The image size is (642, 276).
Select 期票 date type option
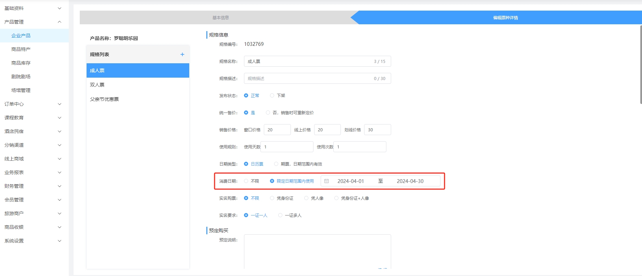point(276,164)
